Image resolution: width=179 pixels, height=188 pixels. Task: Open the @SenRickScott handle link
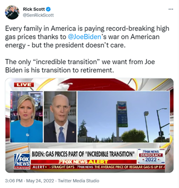(x=38, y=15)
